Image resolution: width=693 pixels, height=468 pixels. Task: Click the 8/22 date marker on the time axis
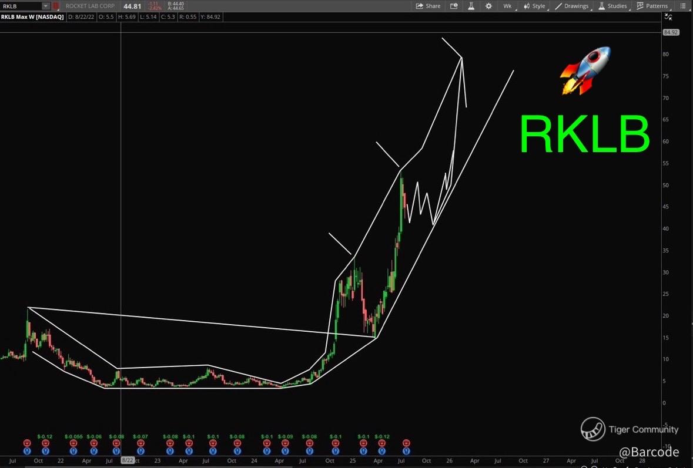click(128, 460)
